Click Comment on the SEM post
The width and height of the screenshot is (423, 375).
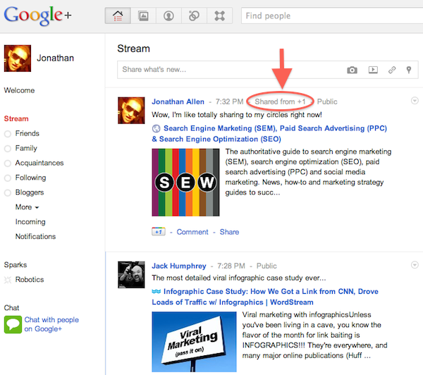192,232
